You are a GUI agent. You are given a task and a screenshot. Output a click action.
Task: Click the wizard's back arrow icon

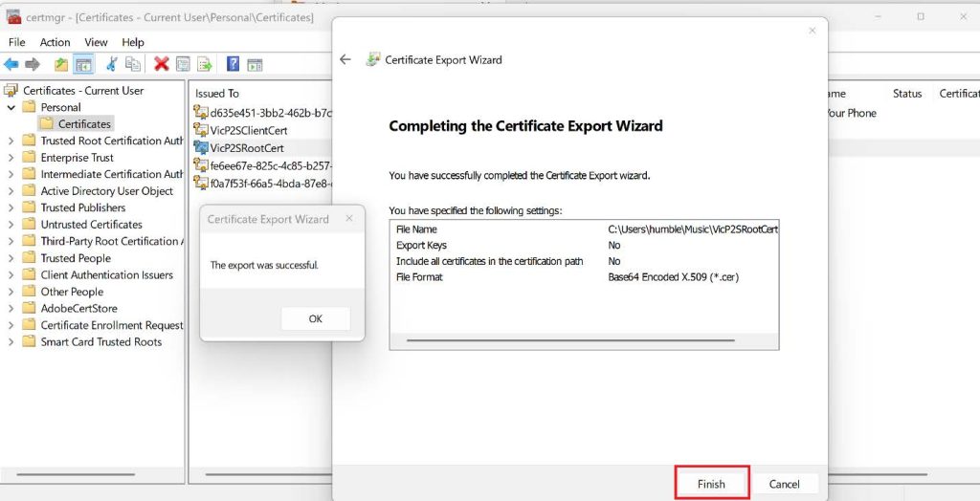345,59
